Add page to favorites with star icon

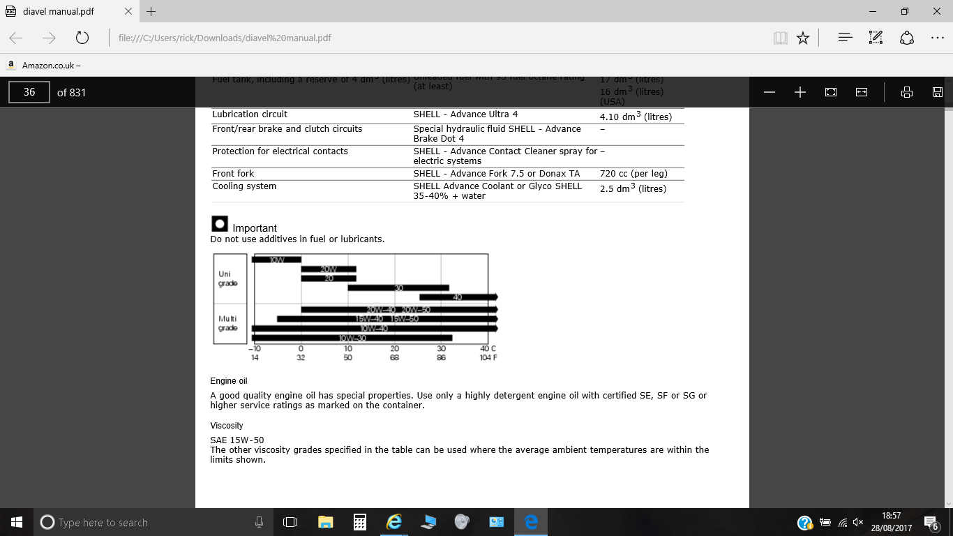803,38
